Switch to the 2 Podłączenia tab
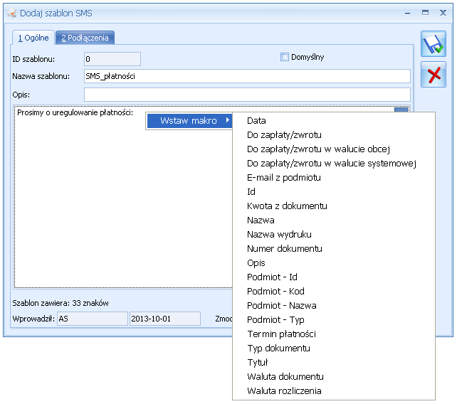The height and width of the screenshot is (404, 457). click(85, 38)
